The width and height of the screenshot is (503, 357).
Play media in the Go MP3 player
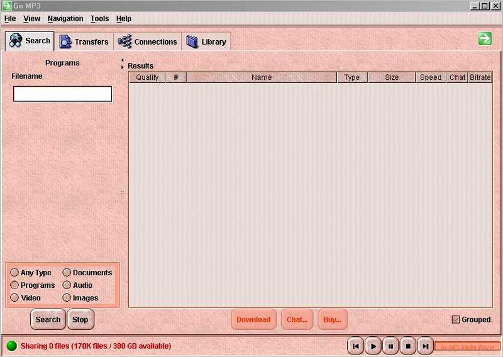[x=373, y=346]
